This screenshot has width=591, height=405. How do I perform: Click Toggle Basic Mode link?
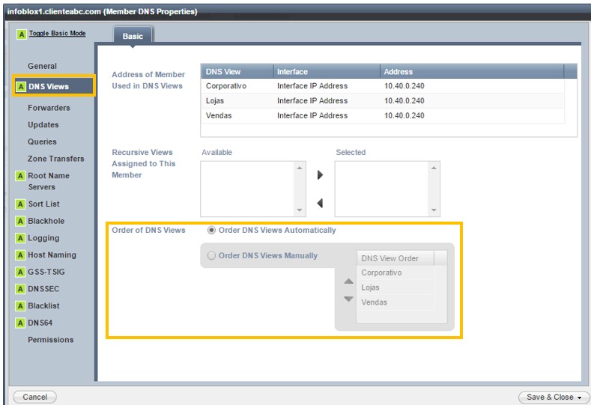pos(57,34)
